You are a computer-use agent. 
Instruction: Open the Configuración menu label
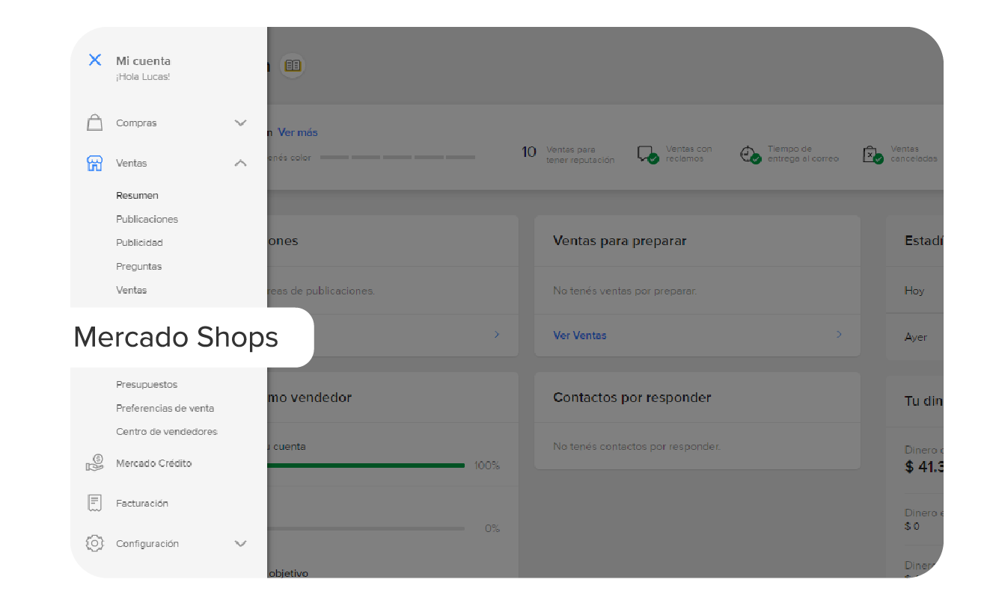147,544
